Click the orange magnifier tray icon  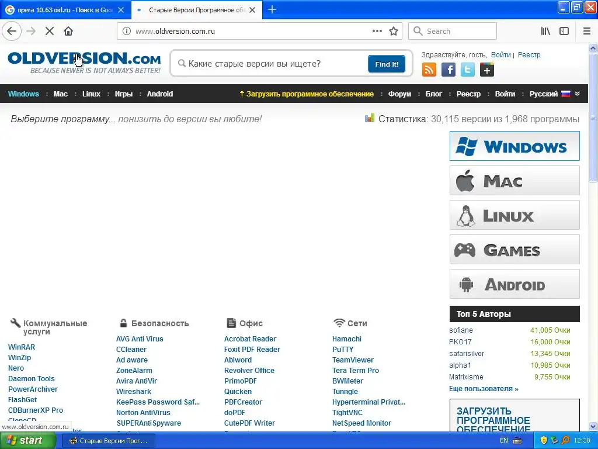(x=565, y=441)
